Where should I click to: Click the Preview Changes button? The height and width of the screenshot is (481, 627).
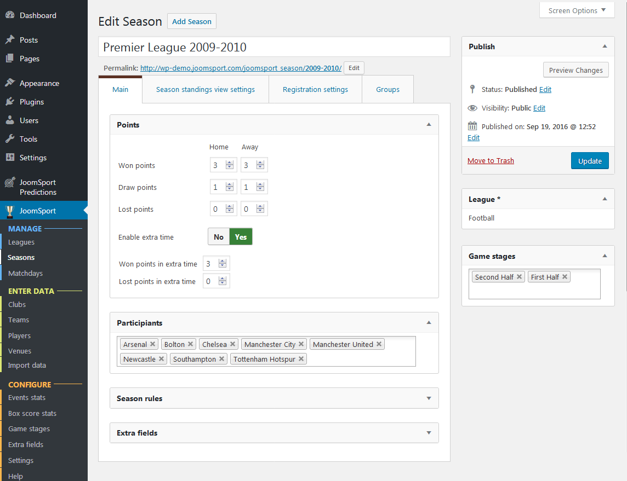click(575, 70)
